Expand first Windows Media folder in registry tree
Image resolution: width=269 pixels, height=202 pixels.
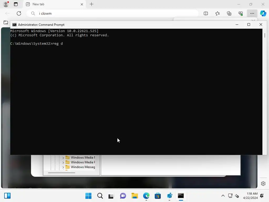pyautogui.click(x=63, y=158)
